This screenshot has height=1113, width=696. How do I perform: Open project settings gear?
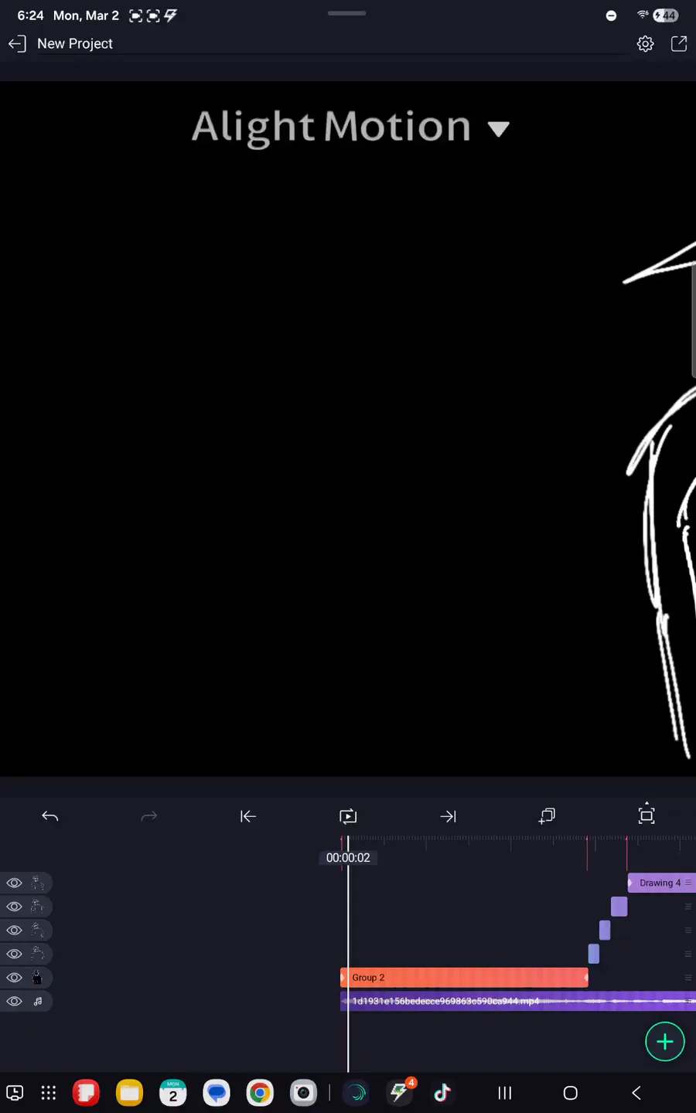645,44
